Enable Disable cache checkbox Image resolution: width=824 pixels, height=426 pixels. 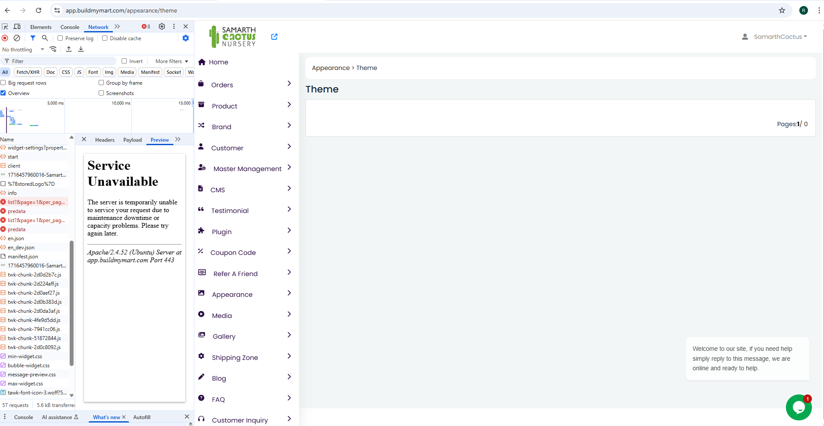[105, 38]
